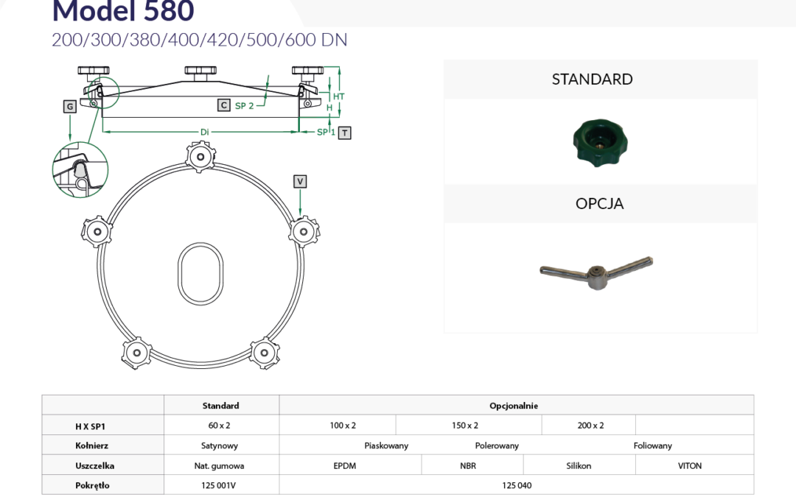Click the oval at the manhole lid center

200,274
